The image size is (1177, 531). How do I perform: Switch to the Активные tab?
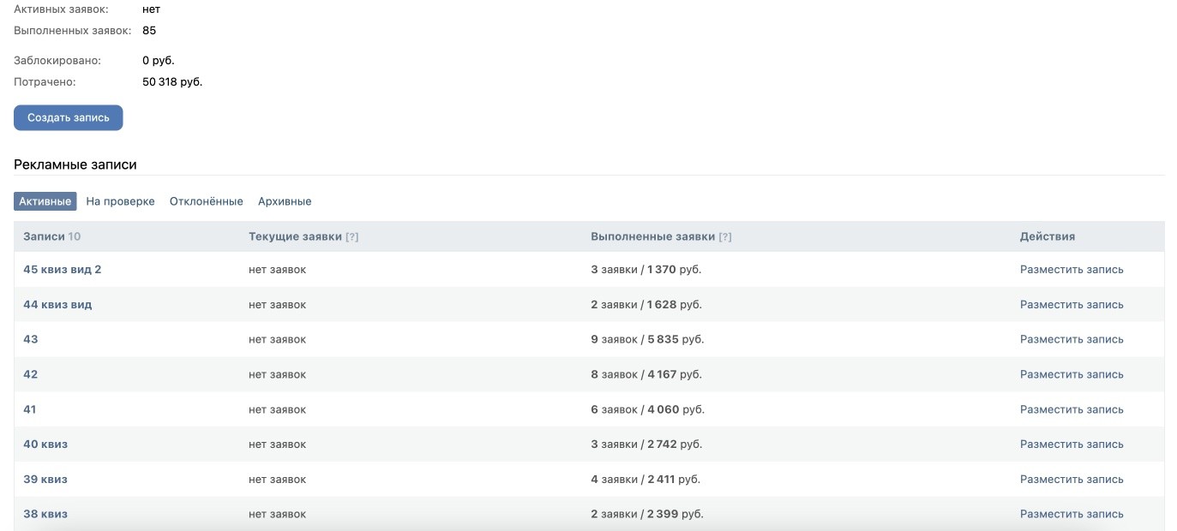pyautogui.click(x=45, y=201)
